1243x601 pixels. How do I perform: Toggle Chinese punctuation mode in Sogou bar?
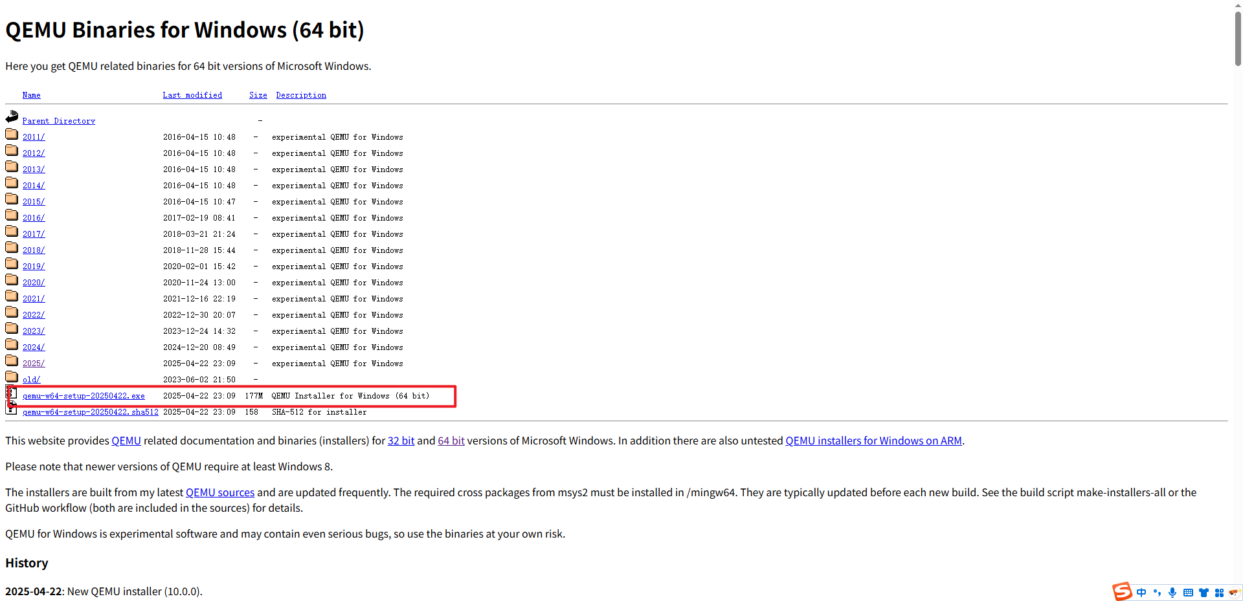tap(1157, 593)
